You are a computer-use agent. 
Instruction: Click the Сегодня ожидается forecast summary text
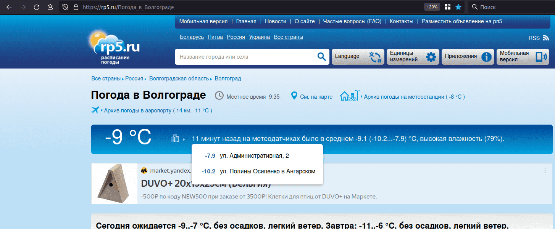[x=302, y=225]
